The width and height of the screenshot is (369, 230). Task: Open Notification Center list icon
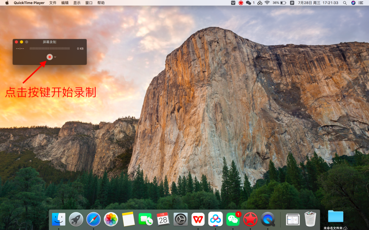click(x=360, y=3)
